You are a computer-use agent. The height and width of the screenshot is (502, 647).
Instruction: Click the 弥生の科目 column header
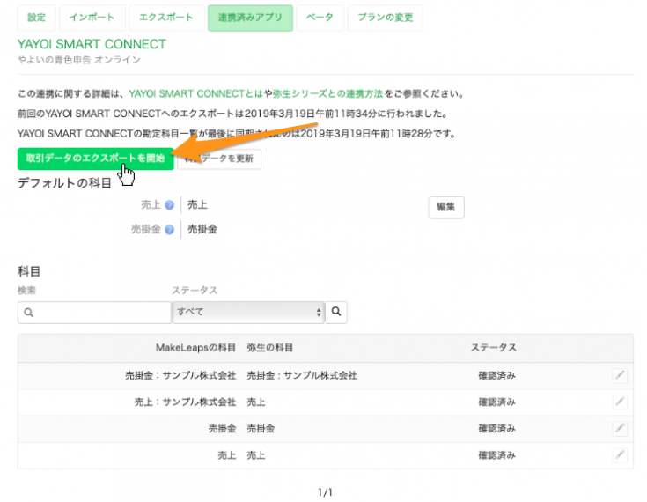pos(270,348)
